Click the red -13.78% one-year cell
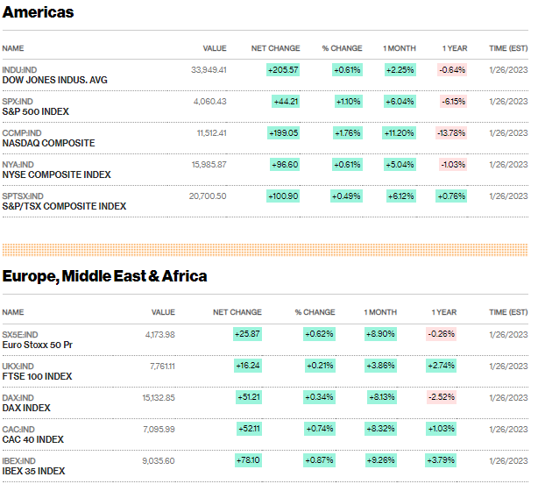This screenshot has height=484, width=545. coord(451,133)
